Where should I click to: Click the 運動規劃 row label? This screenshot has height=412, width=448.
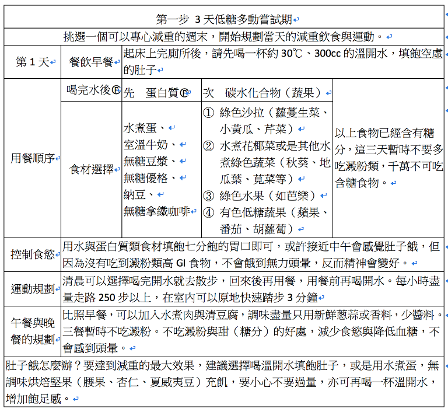tap(33, 289)
